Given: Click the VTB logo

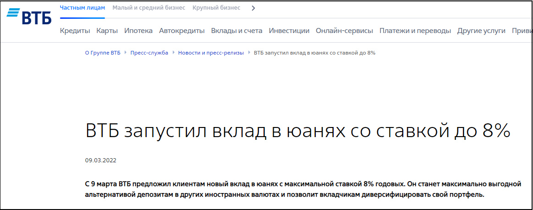Looking at the screenshot, I should [29, 16].
